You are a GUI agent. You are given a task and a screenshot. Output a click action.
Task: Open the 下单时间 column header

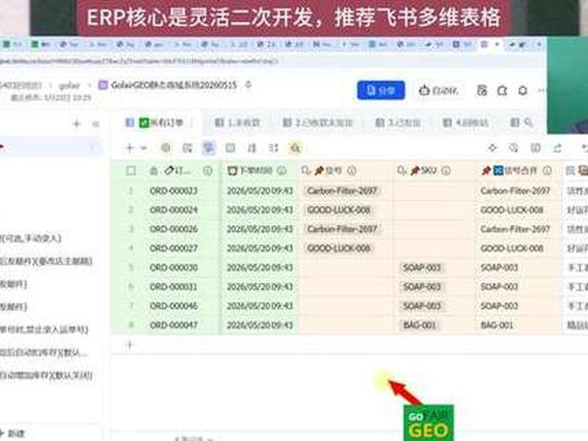[259, 171]
